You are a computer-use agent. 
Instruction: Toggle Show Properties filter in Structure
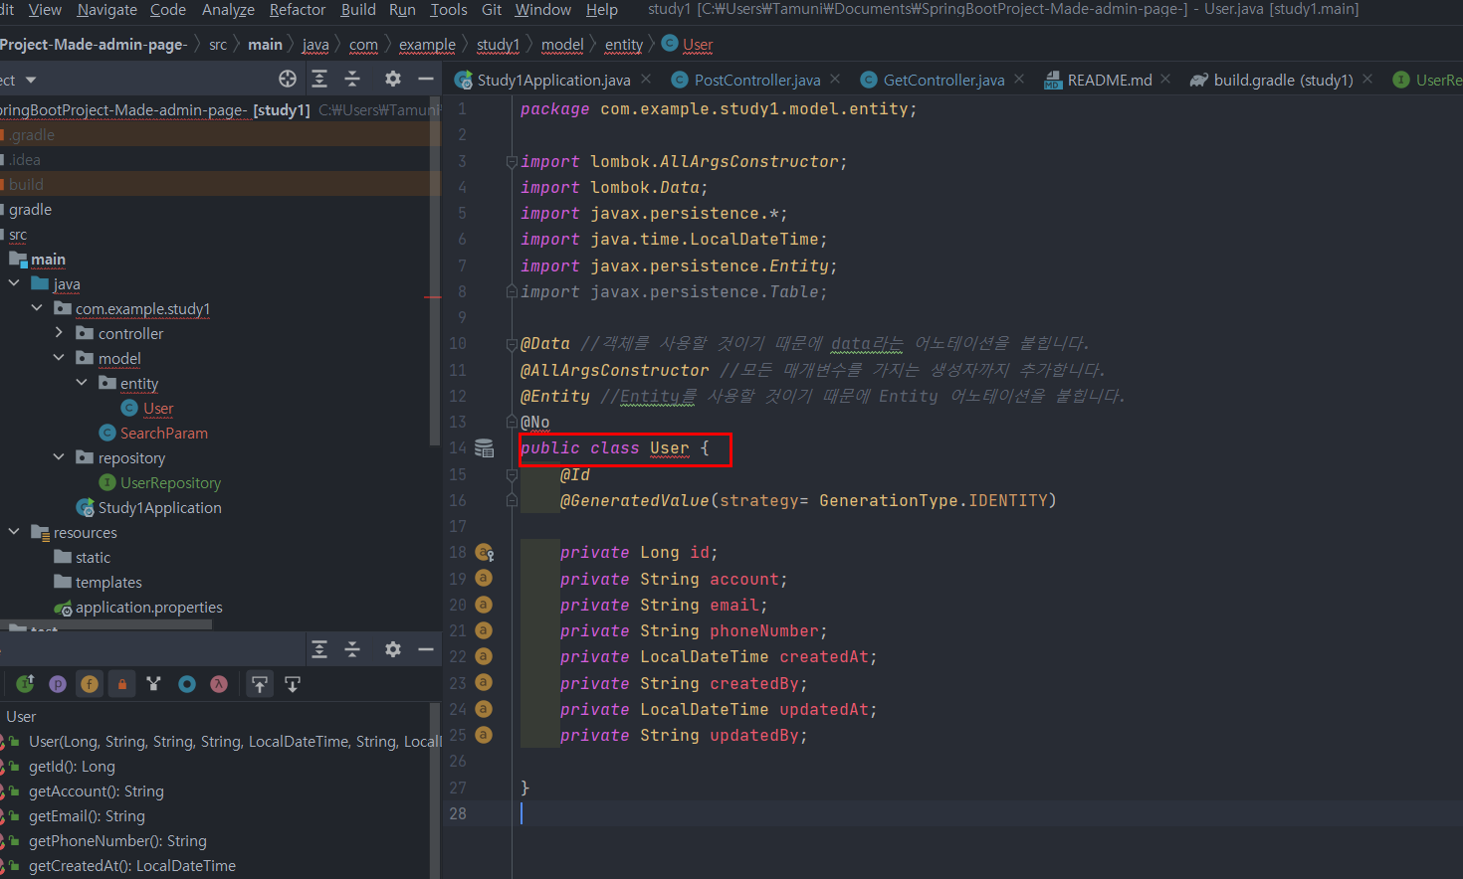58,684
